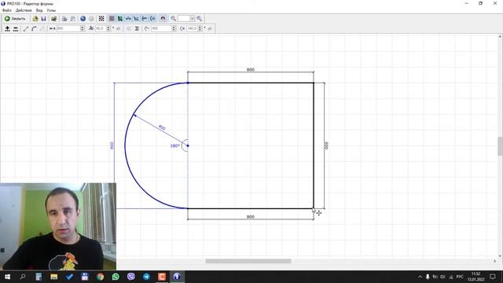This screenshot has height=283, width=503.
Task: Click the bottom 800 dimension label
Action: [251, 217]
